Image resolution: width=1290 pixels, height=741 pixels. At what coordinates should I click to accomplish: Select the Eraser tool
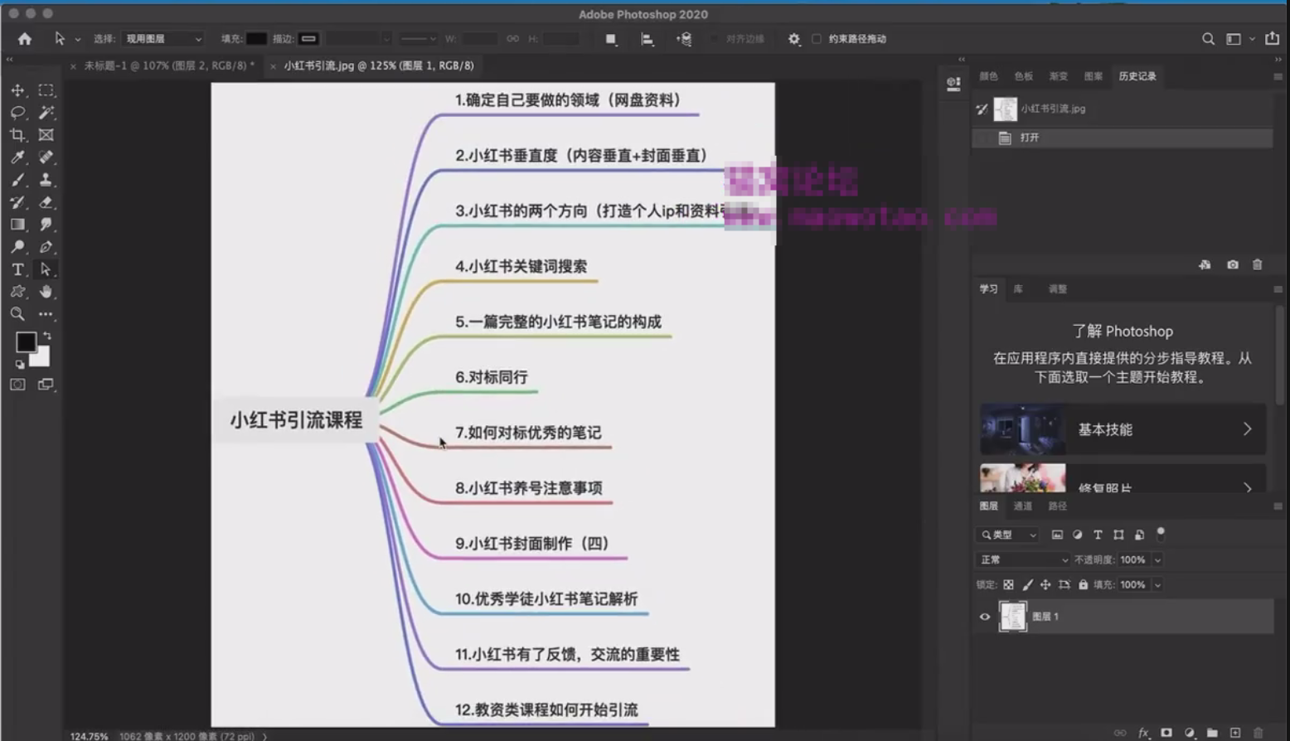46,202
